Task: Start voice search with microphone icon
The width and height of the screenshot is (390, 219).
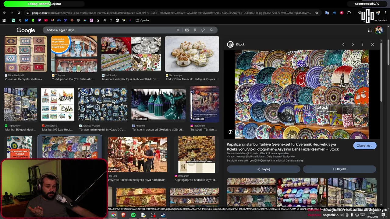Action: (x=195, y=30)
